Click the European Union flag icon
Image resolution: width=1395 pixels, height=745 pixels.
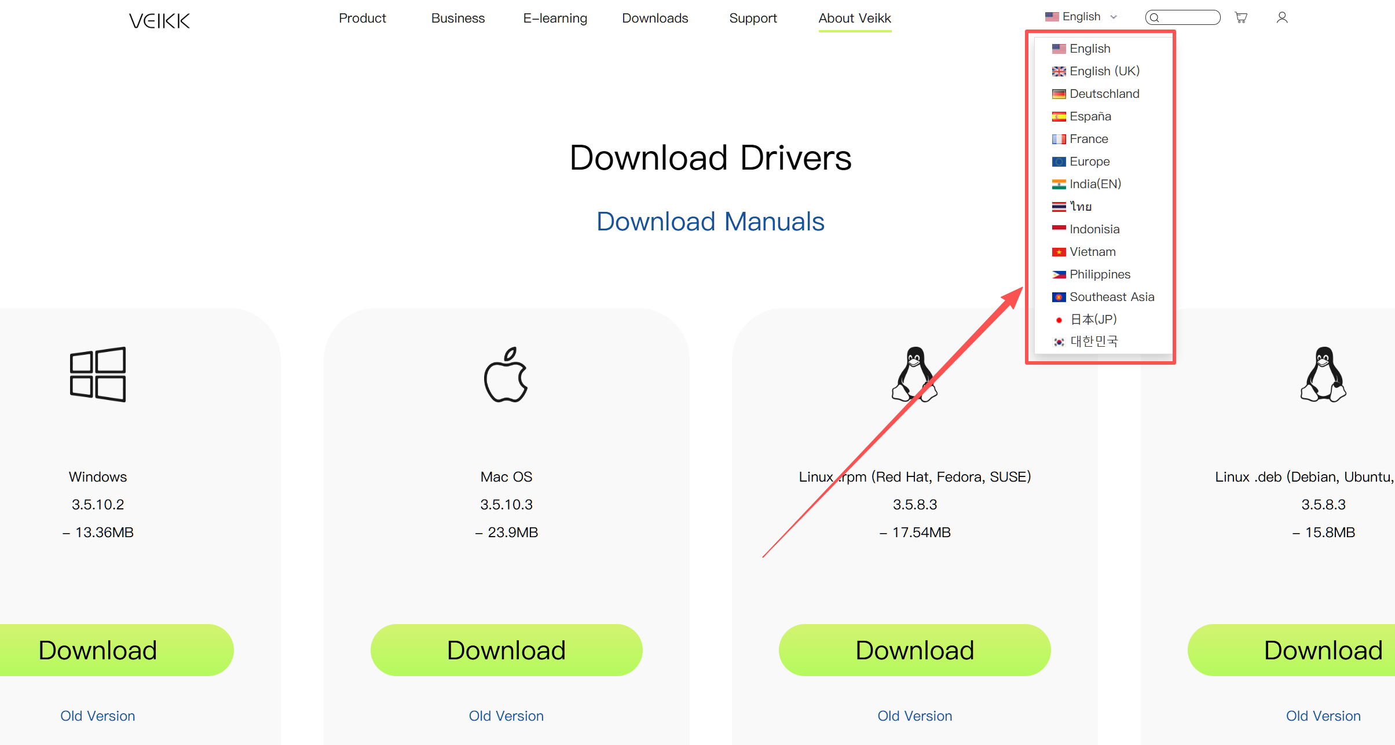(x=1059, y=162)
